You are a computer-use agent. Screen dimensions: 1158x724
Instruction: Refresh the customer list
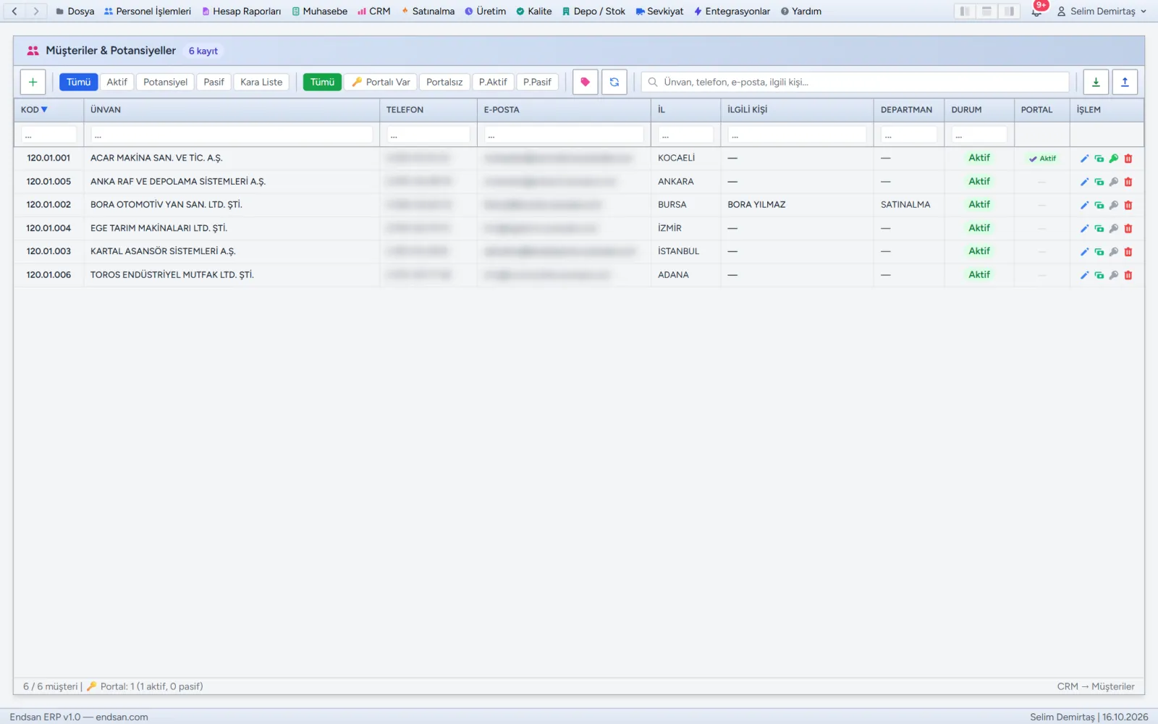pos(614,82)
